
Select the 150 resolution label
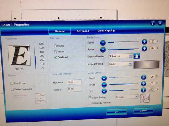42,64
